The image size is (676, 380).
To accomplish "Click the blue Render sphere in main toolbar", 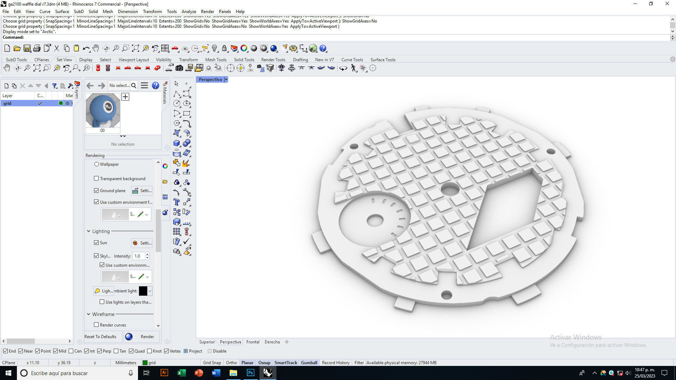I will click(274, 48).
